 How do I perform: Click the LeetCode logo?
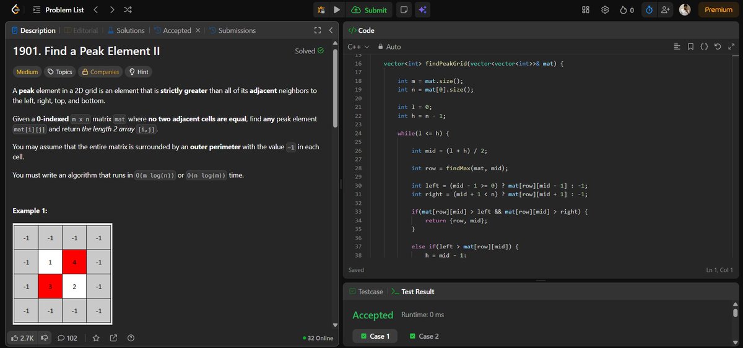[x=15, y=10]
